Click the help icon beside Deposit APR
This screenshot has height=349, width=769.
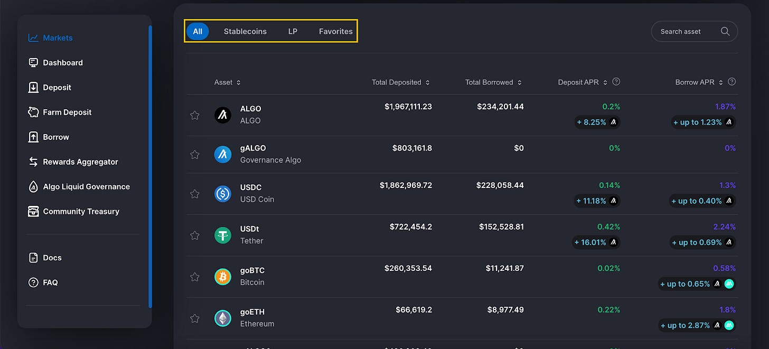point(616,82)
